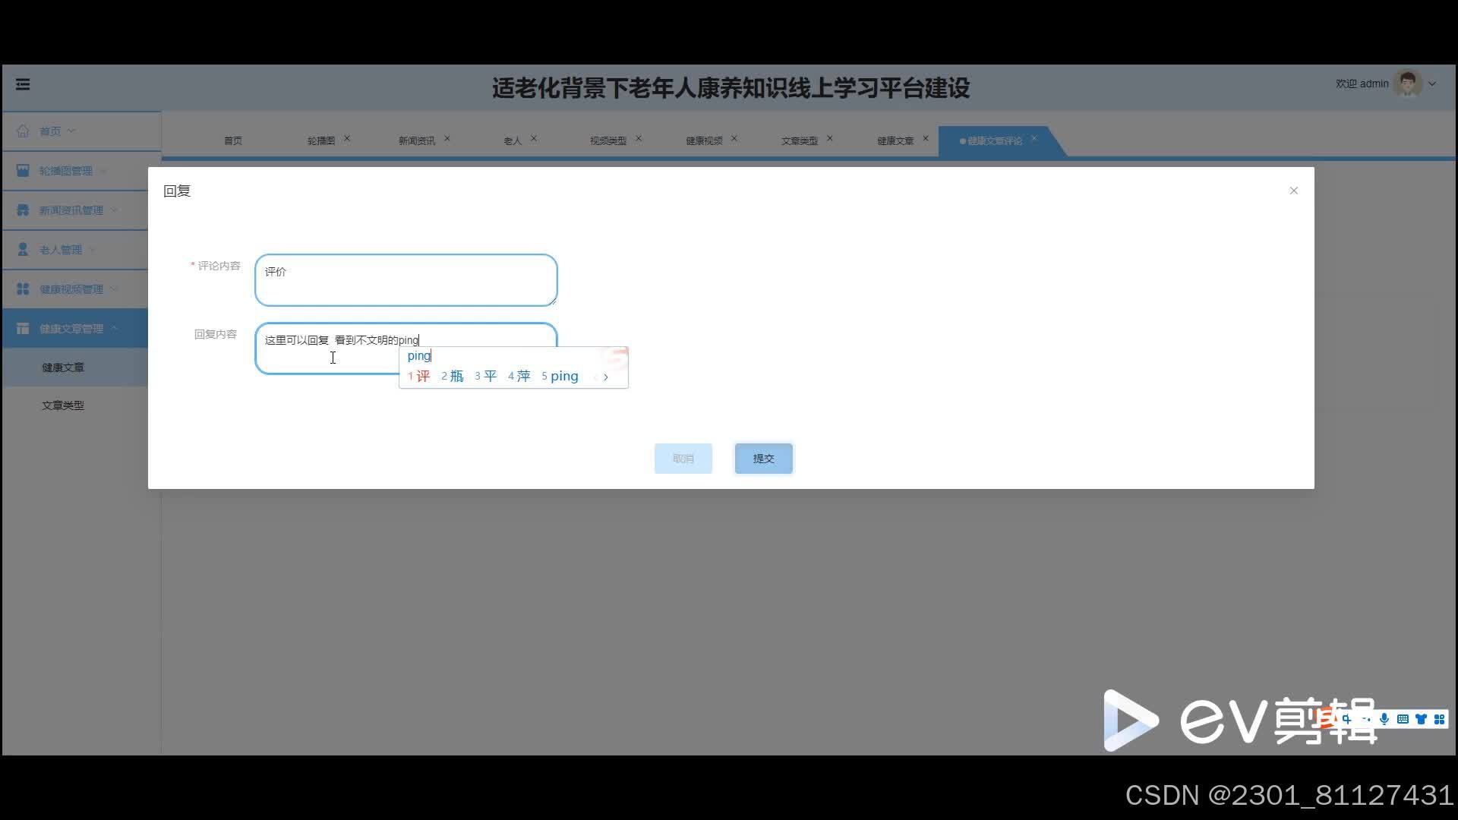The height and width of the screenshot is (820, 1458).
Task: Show next page of IME candidates
Action: click(x=605, y=377)
